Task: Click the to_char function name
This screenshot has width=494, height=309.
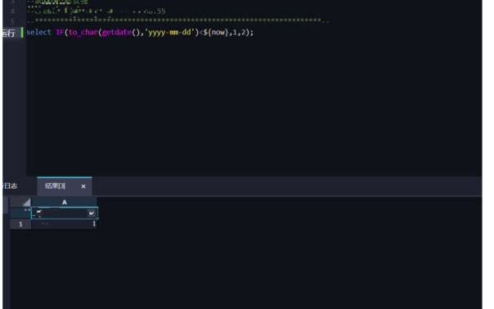Action: (x=83, y=32)
